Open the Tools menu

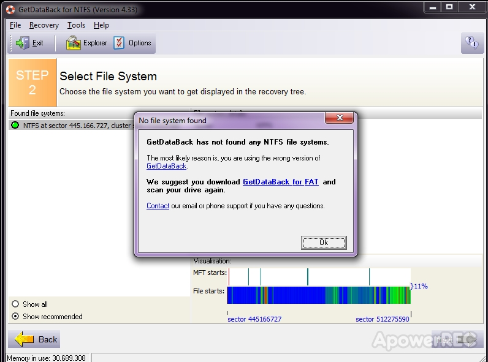point(76,25)
